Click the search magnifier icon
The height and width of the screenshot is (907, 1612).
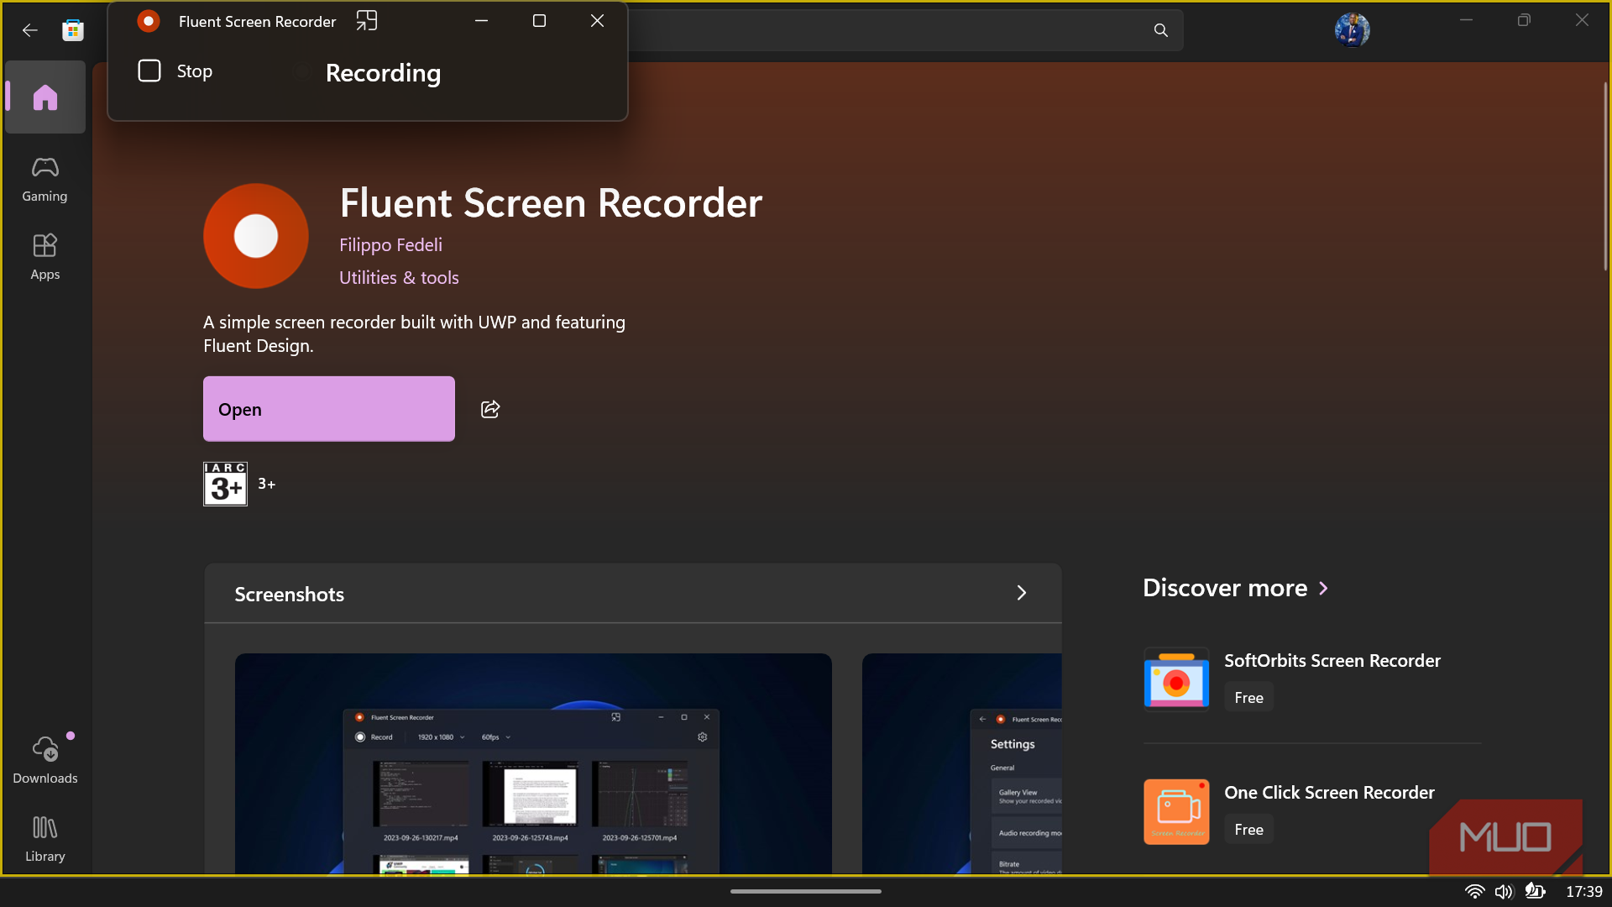pos(1161,30)
